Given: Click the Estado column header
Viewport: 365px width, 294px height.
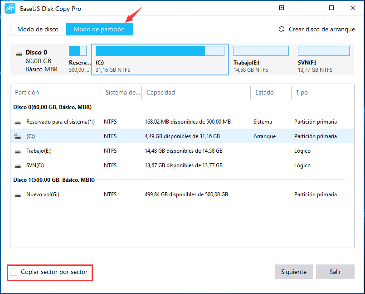Looking at the screenshot, I should (264, 92).
